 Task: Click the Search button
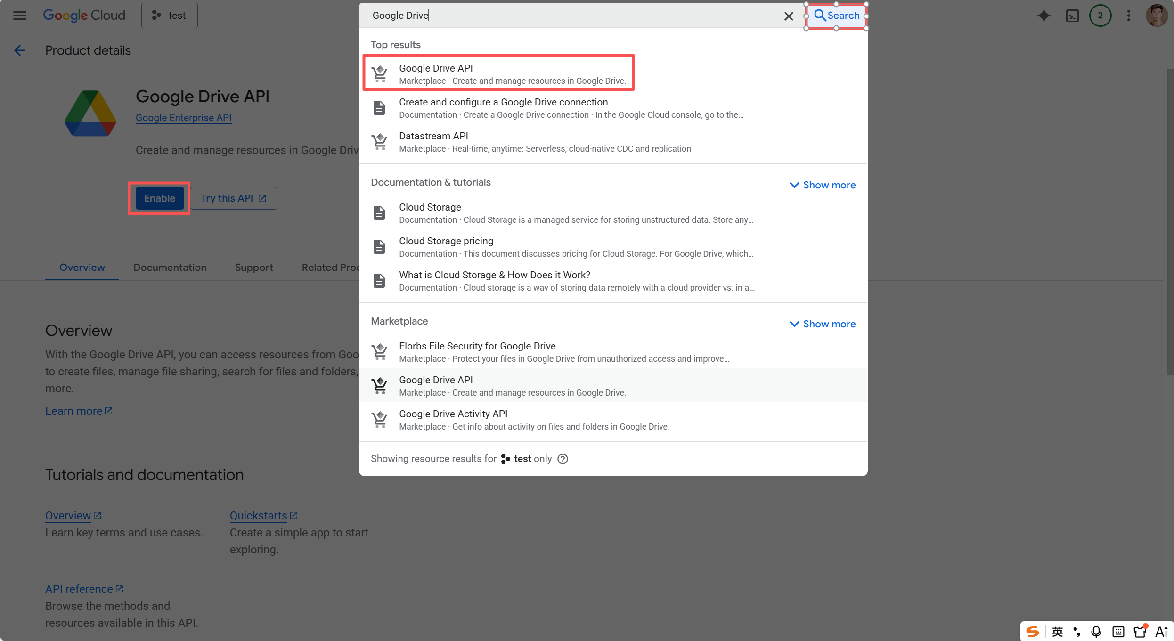[836, 16]
